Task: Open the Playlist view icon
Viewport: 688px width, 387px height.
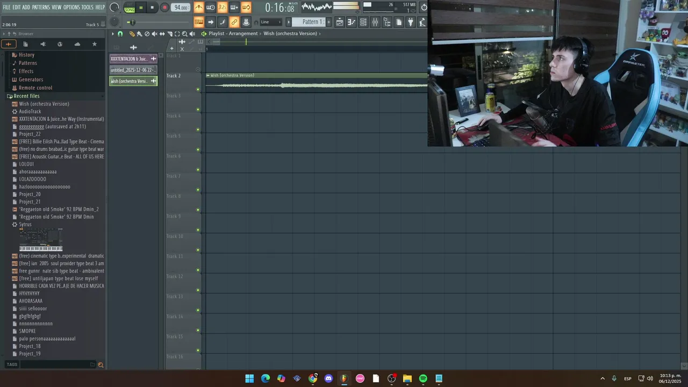Action: (x=340, y=22)
